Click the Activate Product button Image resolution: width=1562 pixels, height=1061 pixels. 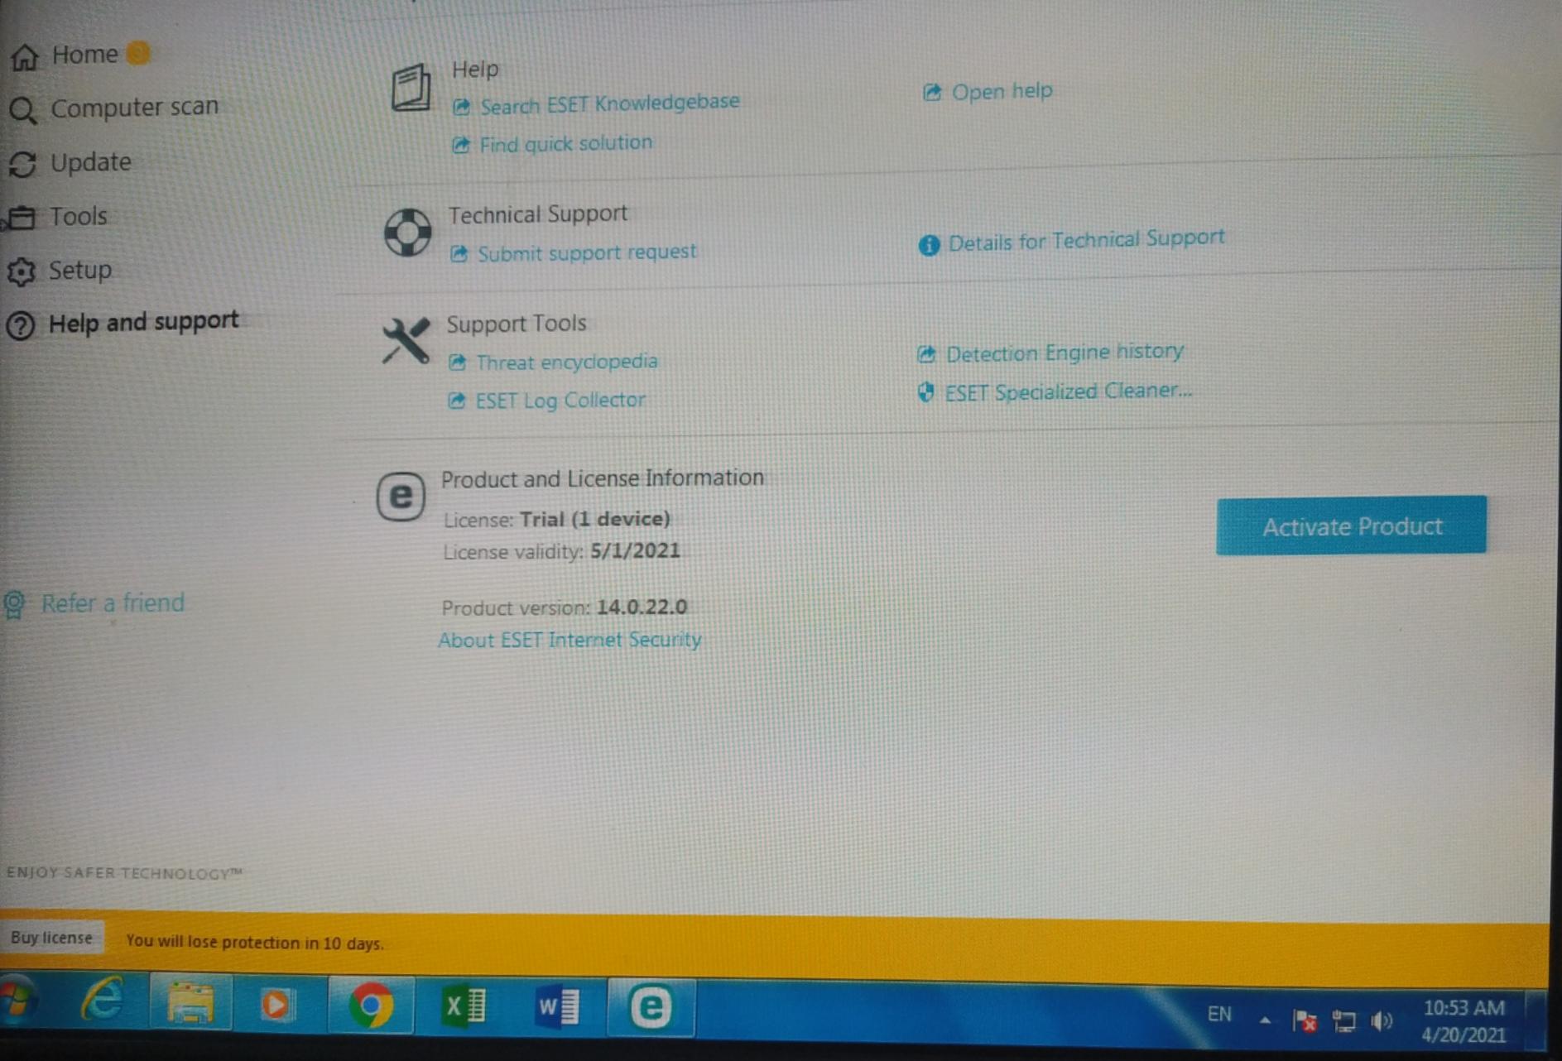[x=1352, y=526]
